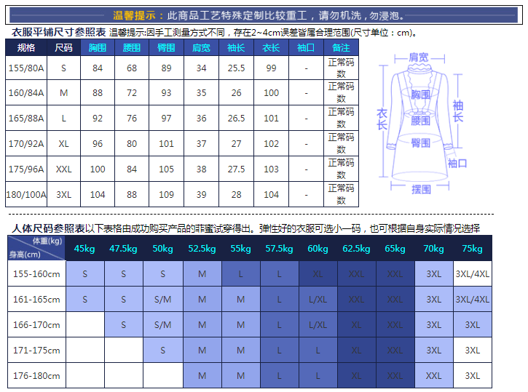Select the 胸围 column header in size table
The width and height of the screenshot is (528, 392).
click(x=97, y=48)
